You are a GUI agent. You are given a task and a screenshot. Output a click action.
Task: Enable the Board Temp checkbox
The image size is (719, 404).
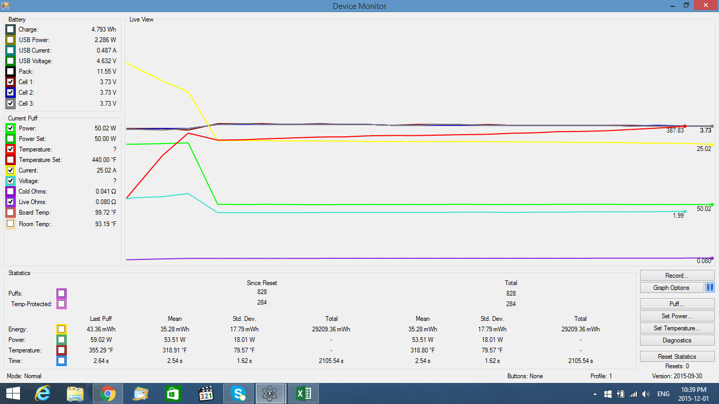click(x=11, y=213)
